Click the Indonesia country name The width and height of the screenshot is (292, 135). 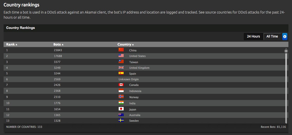tap(135, 91)
